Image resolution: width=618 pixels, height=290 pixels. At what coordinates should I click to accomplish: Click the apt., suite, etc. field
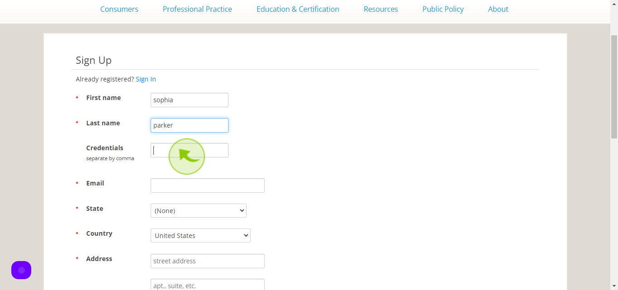(x=208, y=285)
